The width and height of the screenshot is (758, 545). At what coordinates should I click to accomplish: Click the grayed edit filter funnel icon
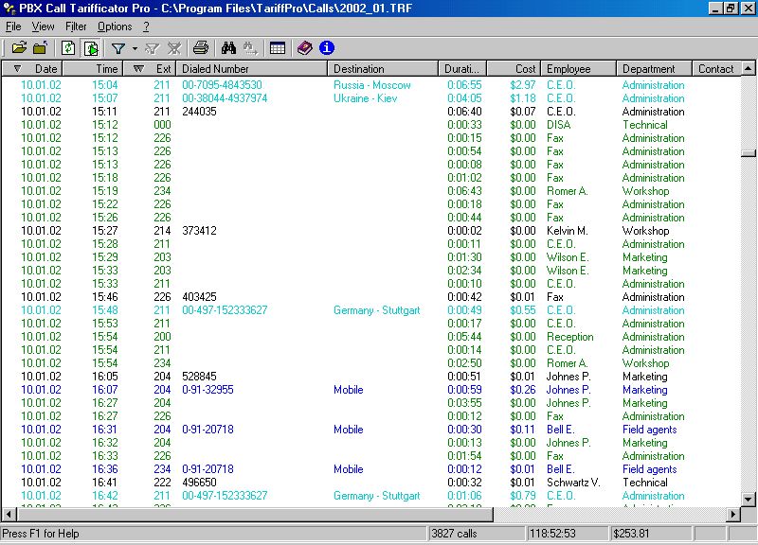152,48
